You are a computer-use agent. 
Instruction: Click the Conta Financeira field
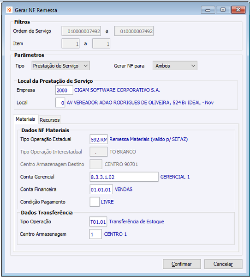tap(101, 190)
